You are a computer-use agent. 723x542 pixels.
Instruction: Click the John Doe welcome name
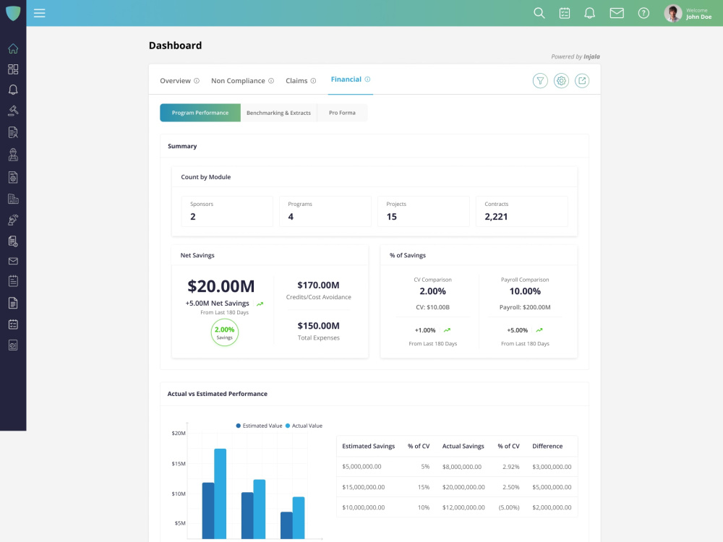[x=698, y=17]
